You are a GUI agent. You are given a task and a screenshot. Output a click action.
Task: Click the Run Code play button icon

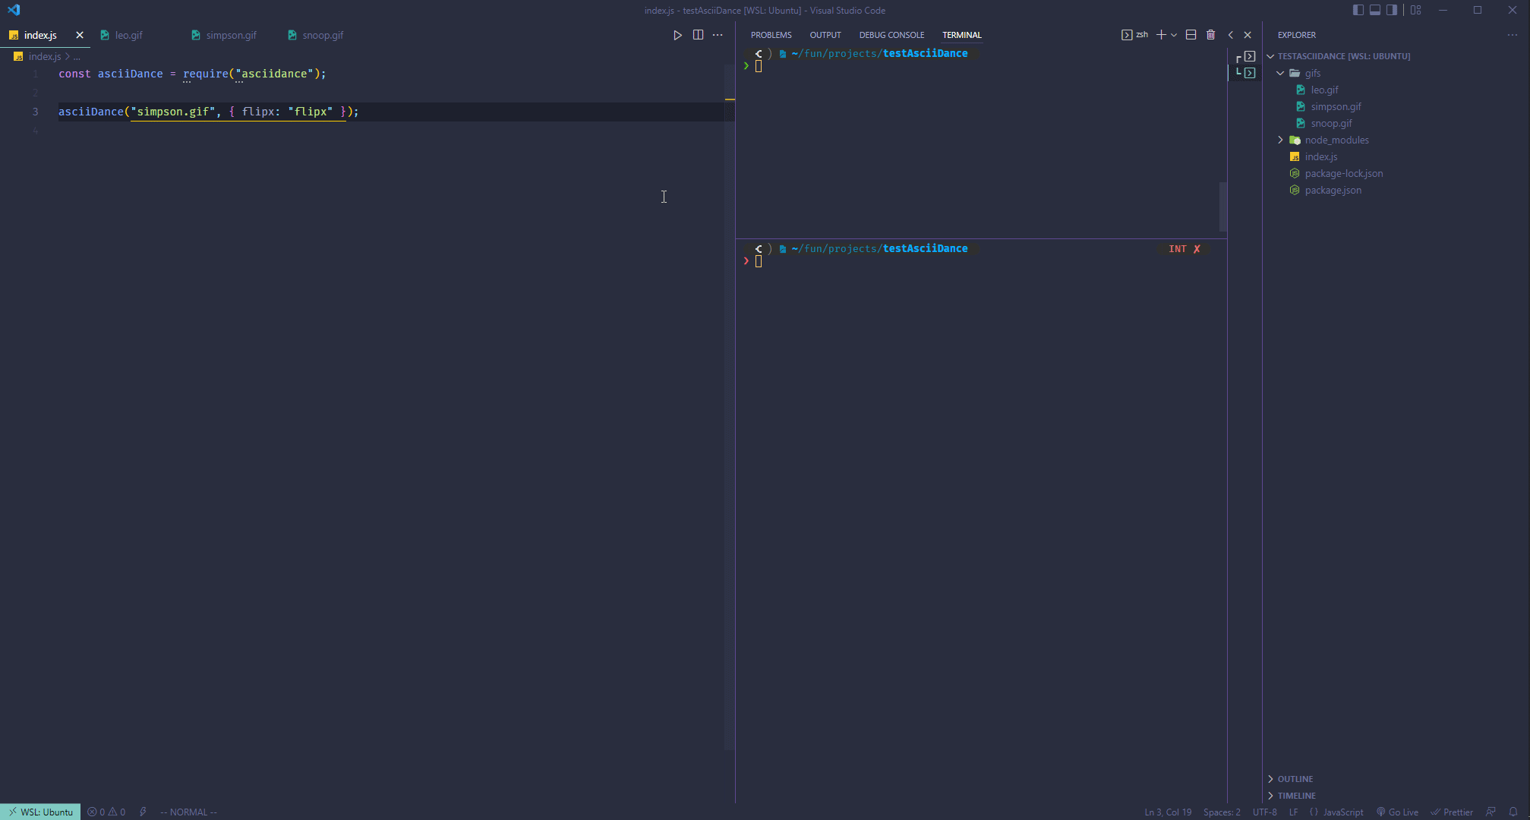(676, 34)
